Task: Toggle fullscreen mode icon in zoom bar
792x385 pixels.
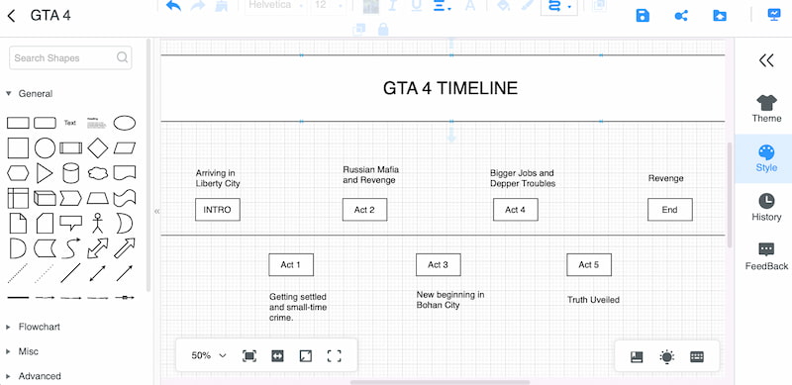Action: pos(334,355)
